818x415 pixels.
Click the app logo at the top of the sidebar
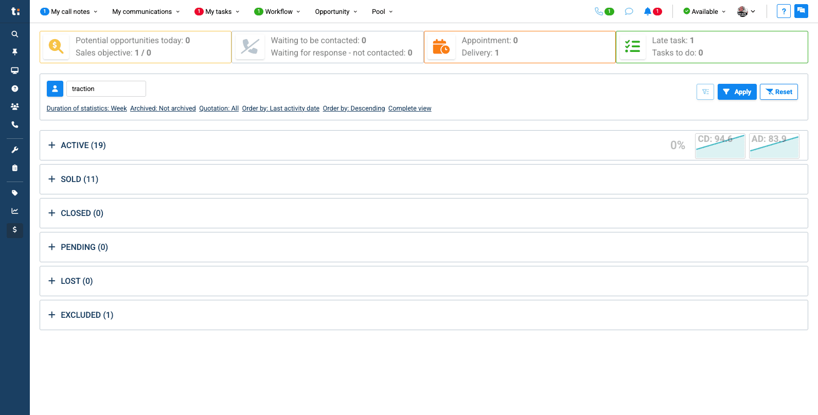point(15,11)
